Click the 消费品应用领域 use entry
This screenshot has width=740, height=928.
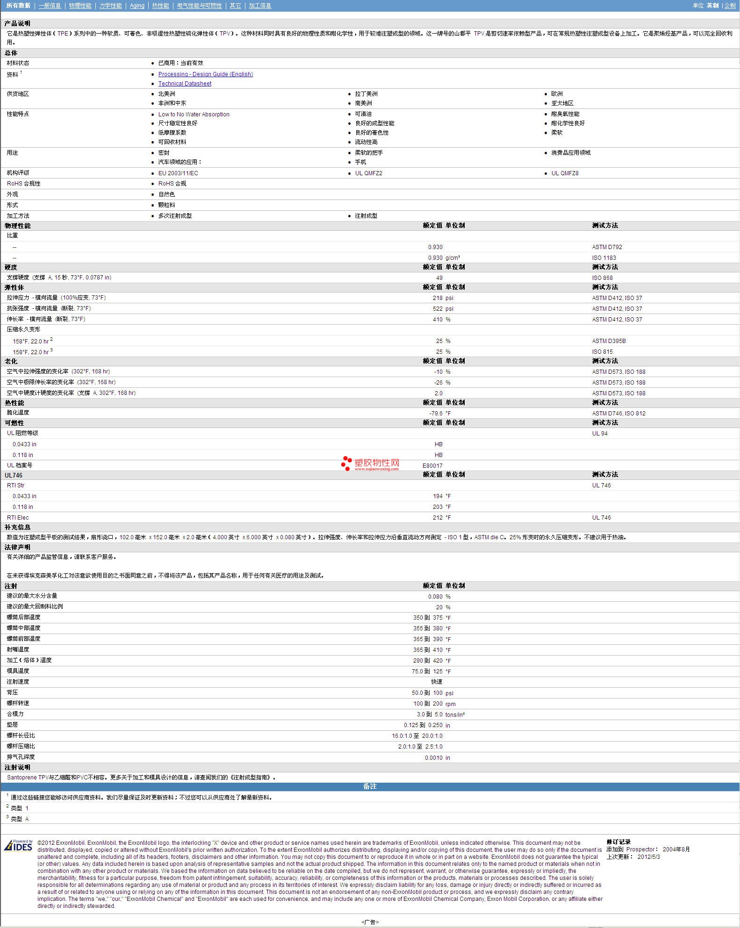click(570, 153)
